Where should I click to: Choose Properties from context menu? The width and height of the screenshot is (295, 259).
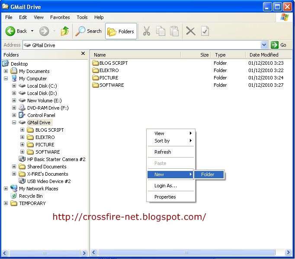tap(171, 197)
